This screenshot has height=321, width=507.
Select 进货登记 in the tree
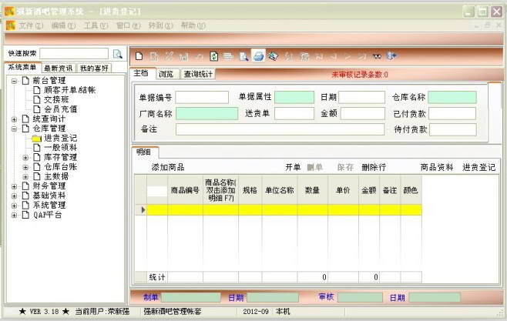(60, 139)
